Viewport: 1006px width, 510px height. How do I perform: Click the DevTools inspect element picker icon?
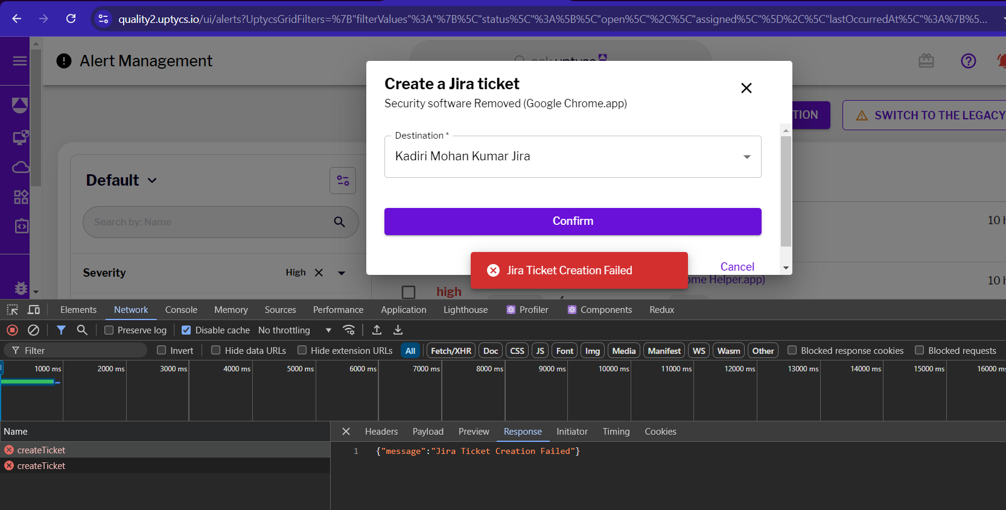tap(12, 310)
